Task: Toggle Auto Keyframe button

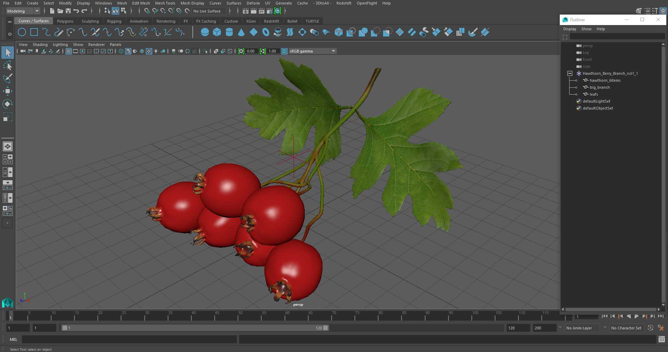Action: [x=650, y=328]
